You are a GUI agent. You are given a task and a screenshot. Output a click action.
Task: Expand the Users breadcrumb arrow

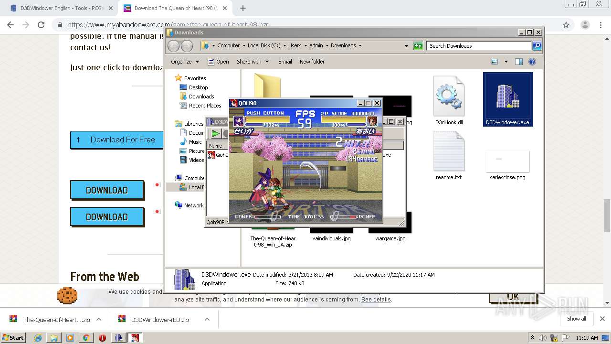[x=305, y=46]
